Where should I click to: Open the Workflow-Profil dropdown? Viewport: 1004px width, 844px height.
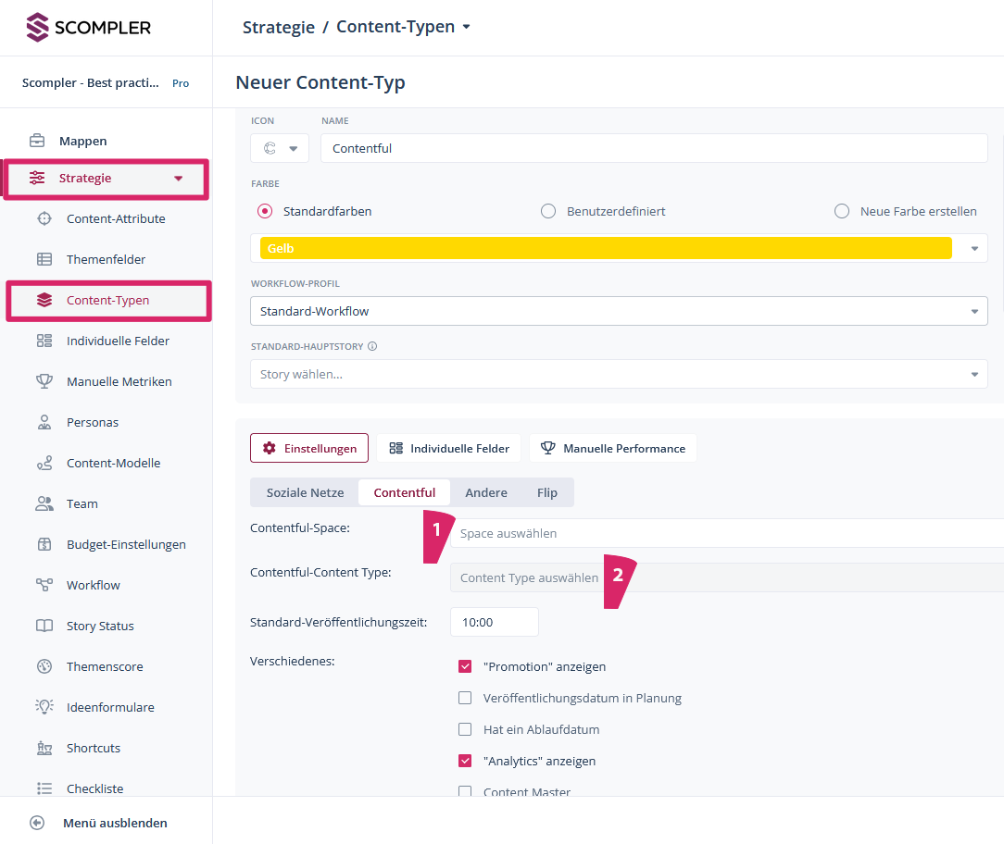pyautogui.click(x=618, y=311)
